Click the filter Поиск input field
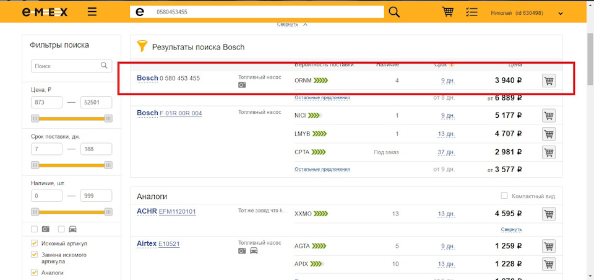Viewport: 594px width, 280px height. 72,66
